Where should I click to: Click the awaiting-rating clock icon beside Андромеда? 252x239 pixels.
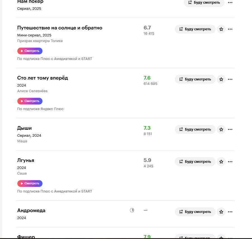coord(132,210)
